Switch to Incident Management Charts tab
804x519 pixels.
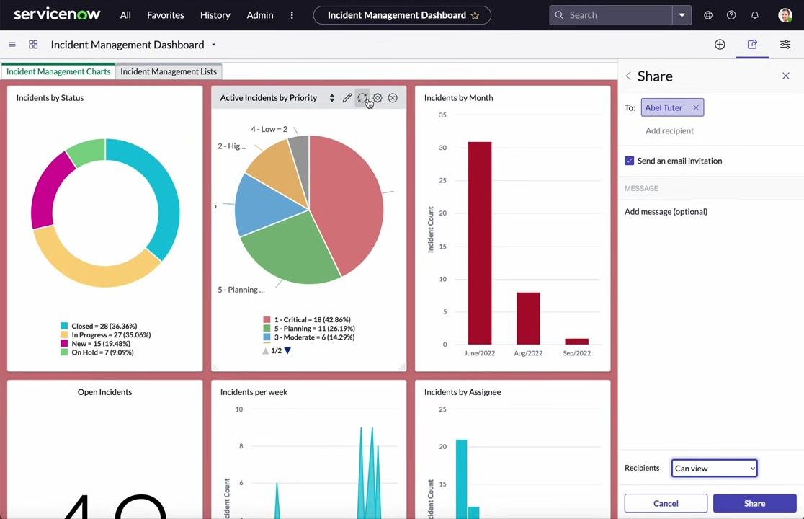coord(58,71)
